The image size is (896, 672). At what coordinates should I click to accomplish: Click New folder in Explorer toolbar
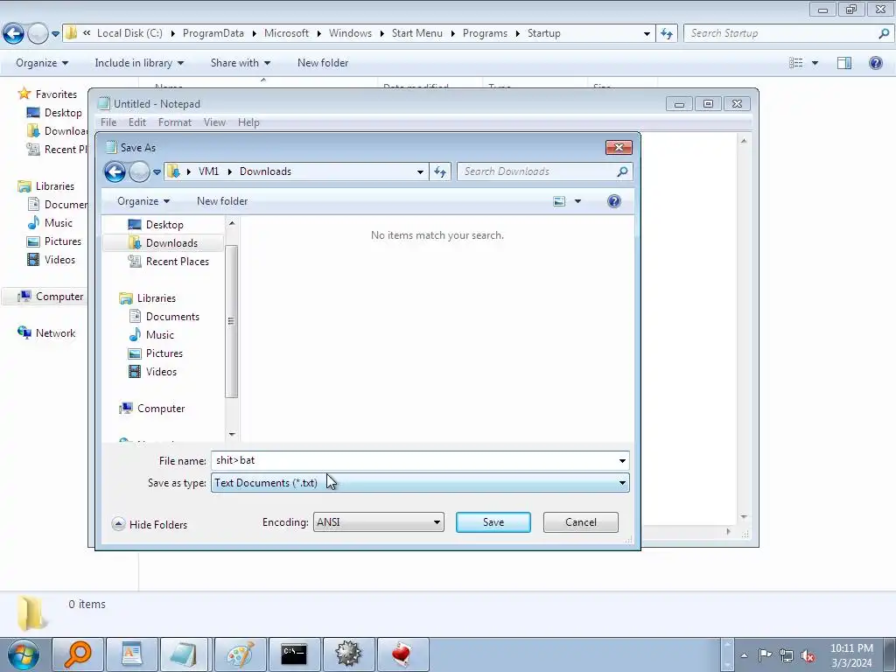323,63
